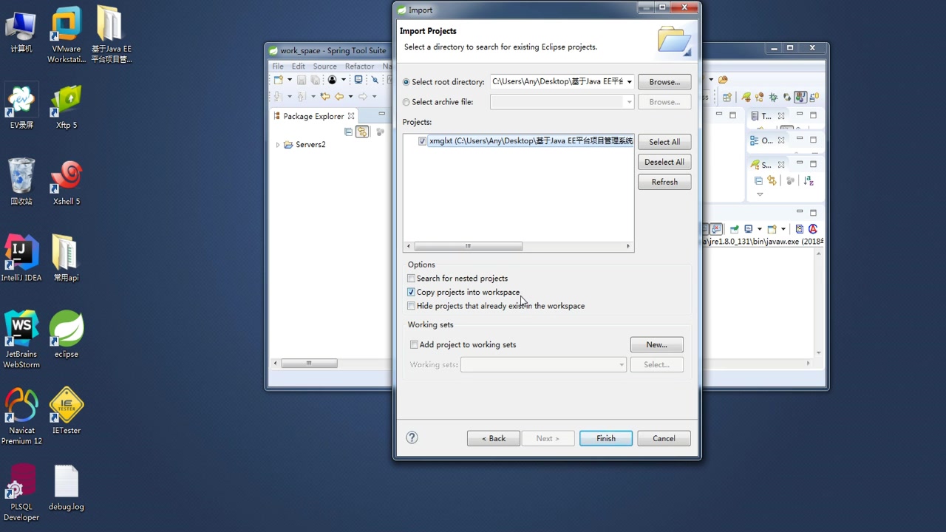Enable Hide projects that already exist
This screenshot has height=532, width=946.
coord(412,306)
